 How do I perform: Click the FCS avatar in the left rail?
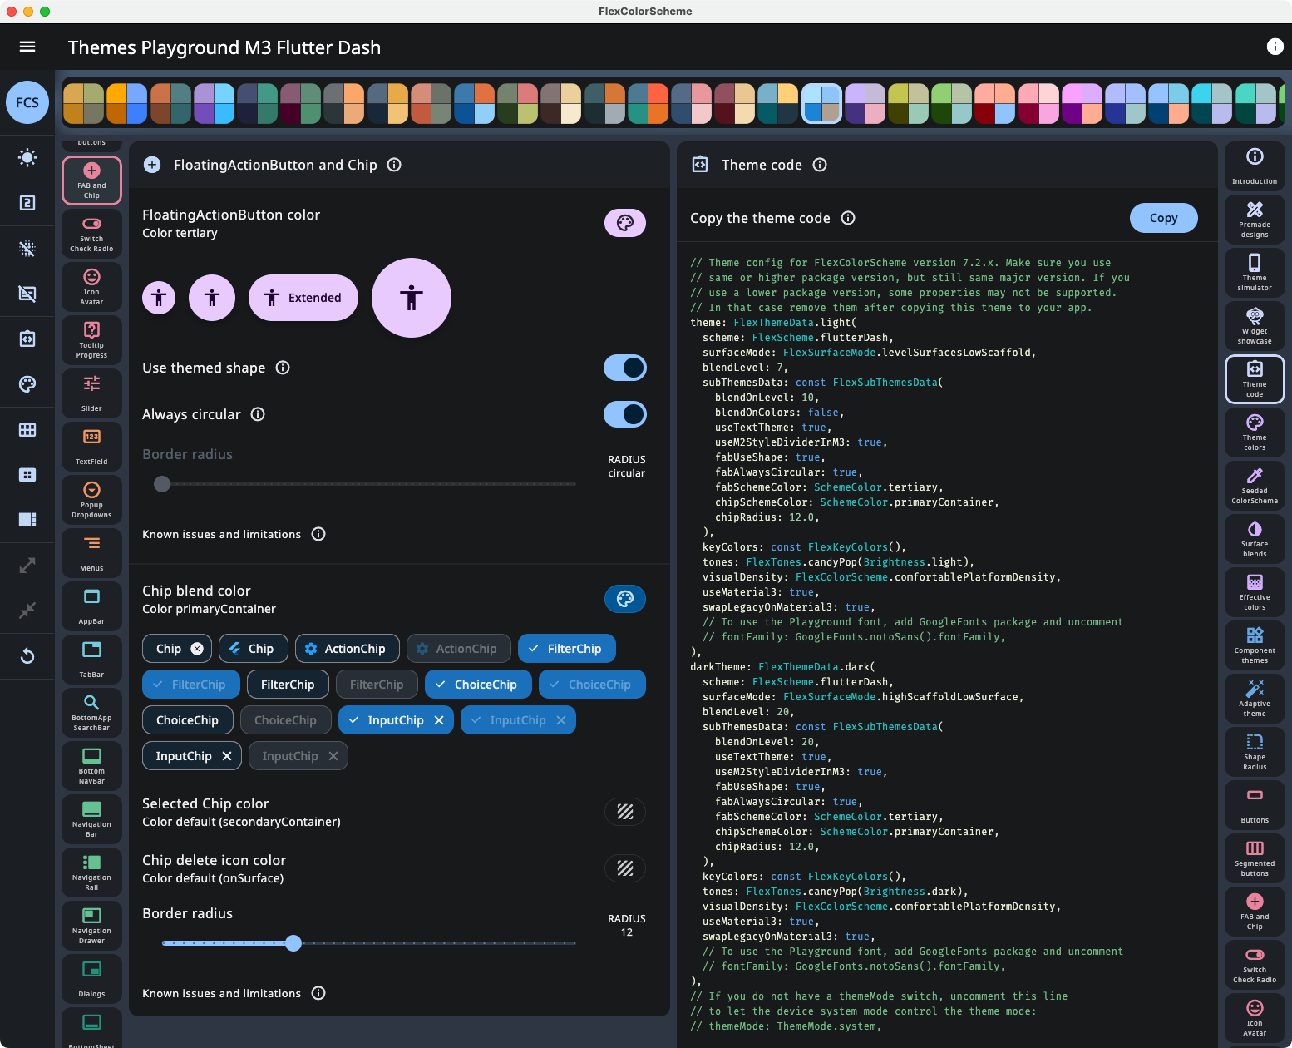[27, 102]
